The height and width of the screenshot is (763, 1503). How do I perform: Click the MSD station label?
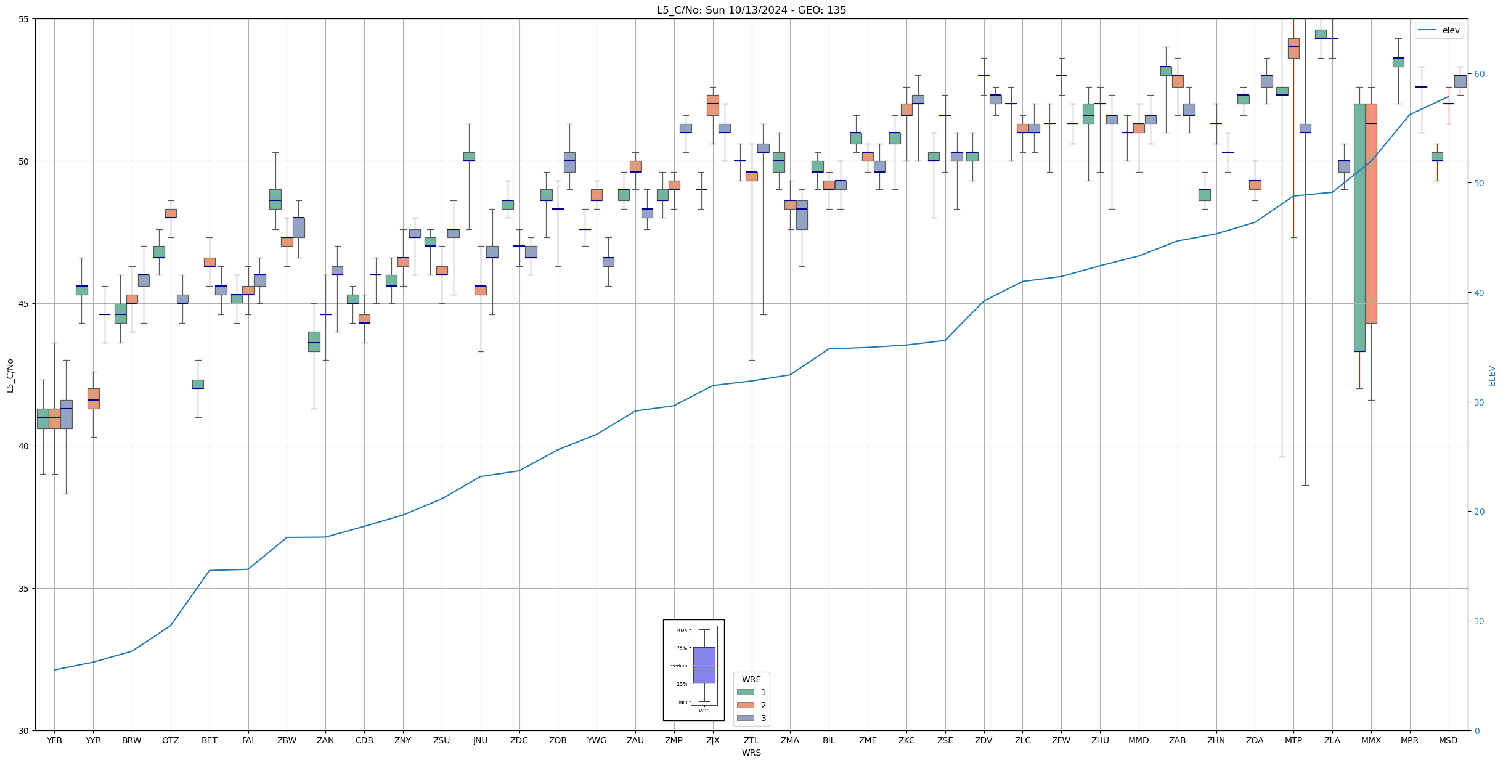tap(1448, 740)
